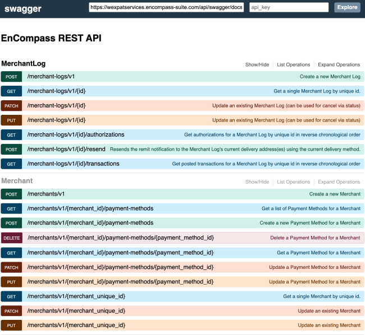The image size is (365, 335).
Task: Click Expand Operations for MerchantLog
Action: (x=339, y=64)
